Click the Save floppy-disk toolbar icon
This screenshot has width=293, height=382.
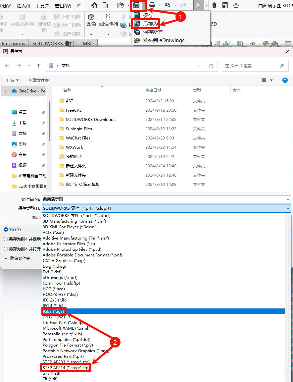pyautogui.click(x=136, y=5)
